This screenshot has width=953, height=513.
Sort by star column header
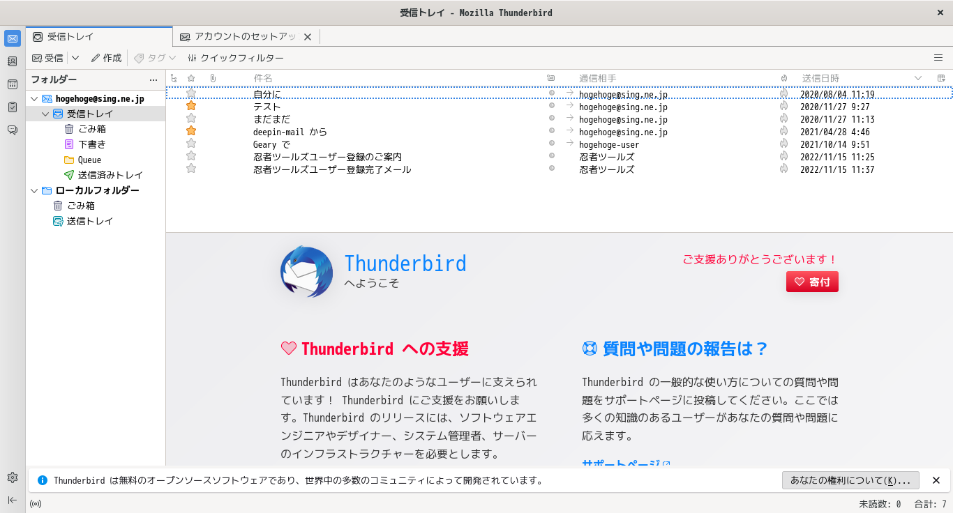pos(191,78)
